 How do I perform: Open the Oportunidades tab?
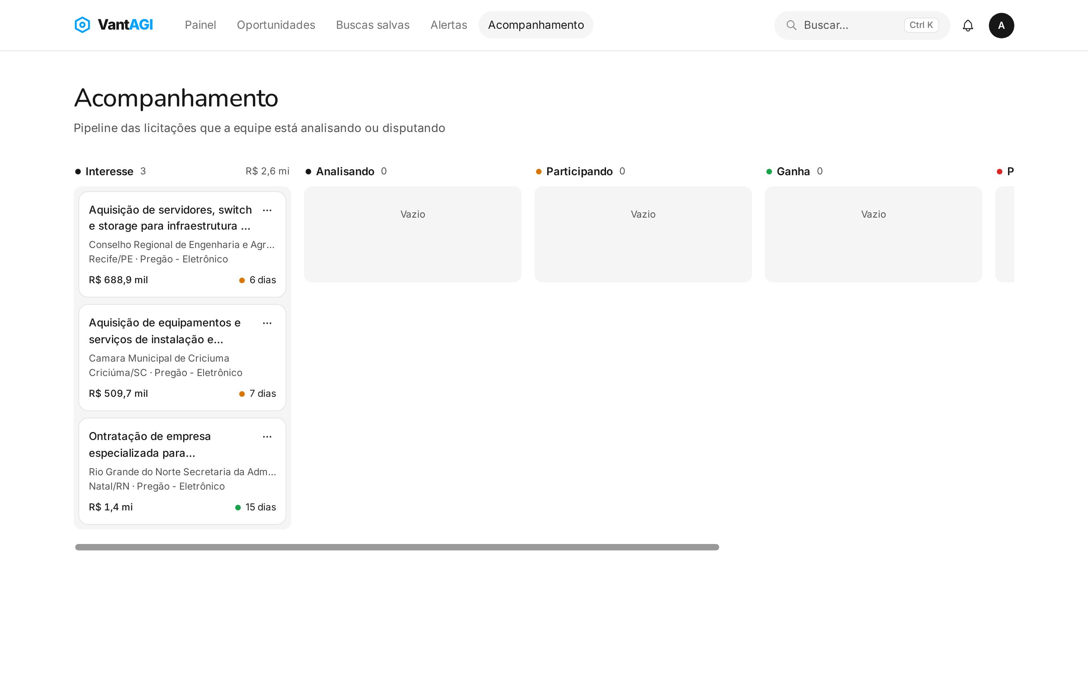click(276, 25)
